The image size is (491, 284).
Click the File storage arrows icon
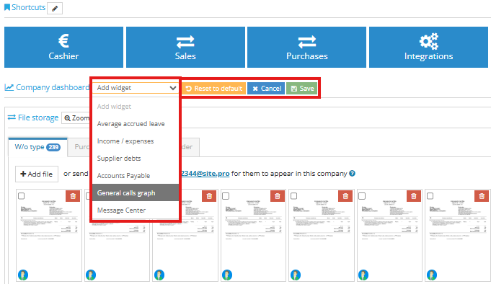click(x=12, y=117)
